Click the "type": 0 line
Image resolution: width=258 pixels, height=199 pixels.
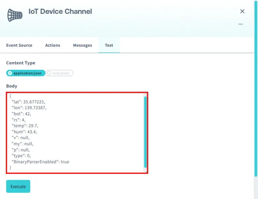click(x=21, y=156)
